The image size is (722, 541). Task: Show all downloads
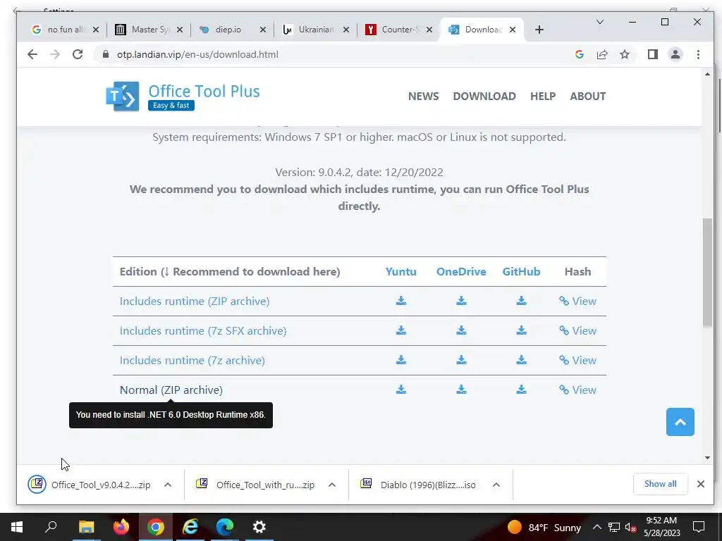(x=660, y=484)
